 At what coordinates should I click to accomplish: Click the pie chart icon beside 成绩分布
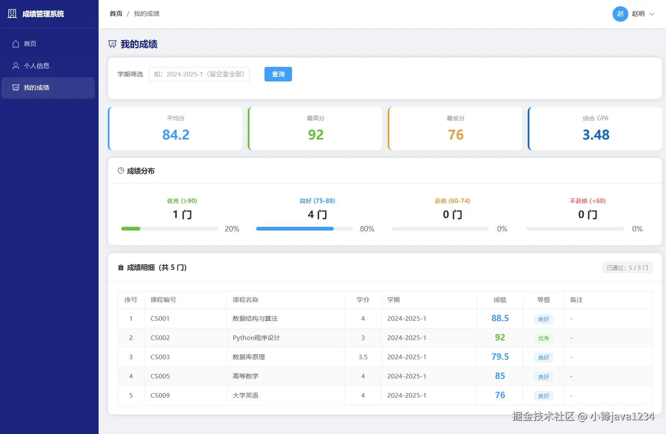(121, 171)
